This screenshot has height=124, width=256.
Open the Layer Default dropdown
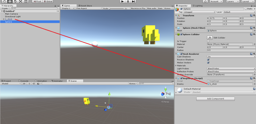coord(239,12)
